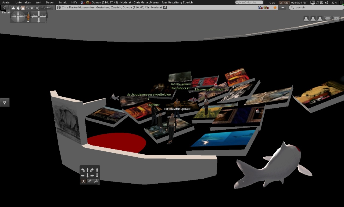Viewport: 344px width, 207px height.
Task: Click the 32.4 frame rate readout
Action: [334, 2]
